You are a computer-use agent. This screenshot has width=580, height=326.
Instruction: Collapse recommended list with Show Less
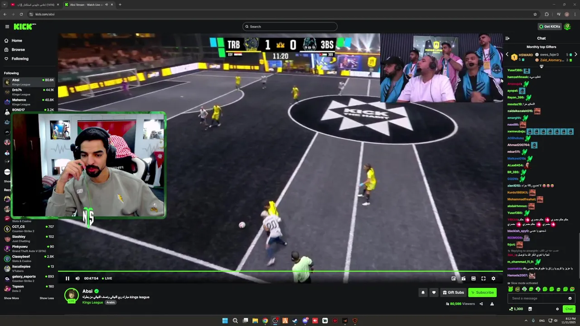click(47, 298)
